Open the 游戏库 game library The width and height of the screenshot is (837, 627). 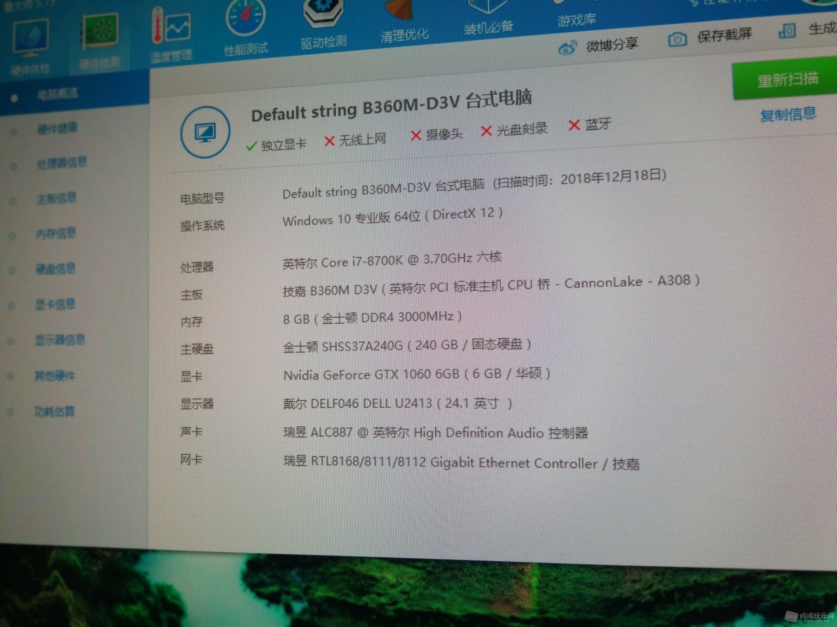(x=577, y=20)
